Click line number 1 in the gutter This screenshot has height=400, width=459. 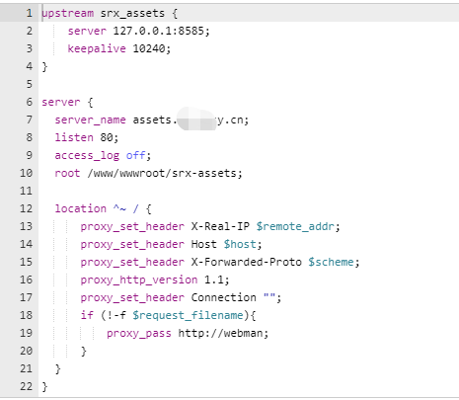point(30,13)
